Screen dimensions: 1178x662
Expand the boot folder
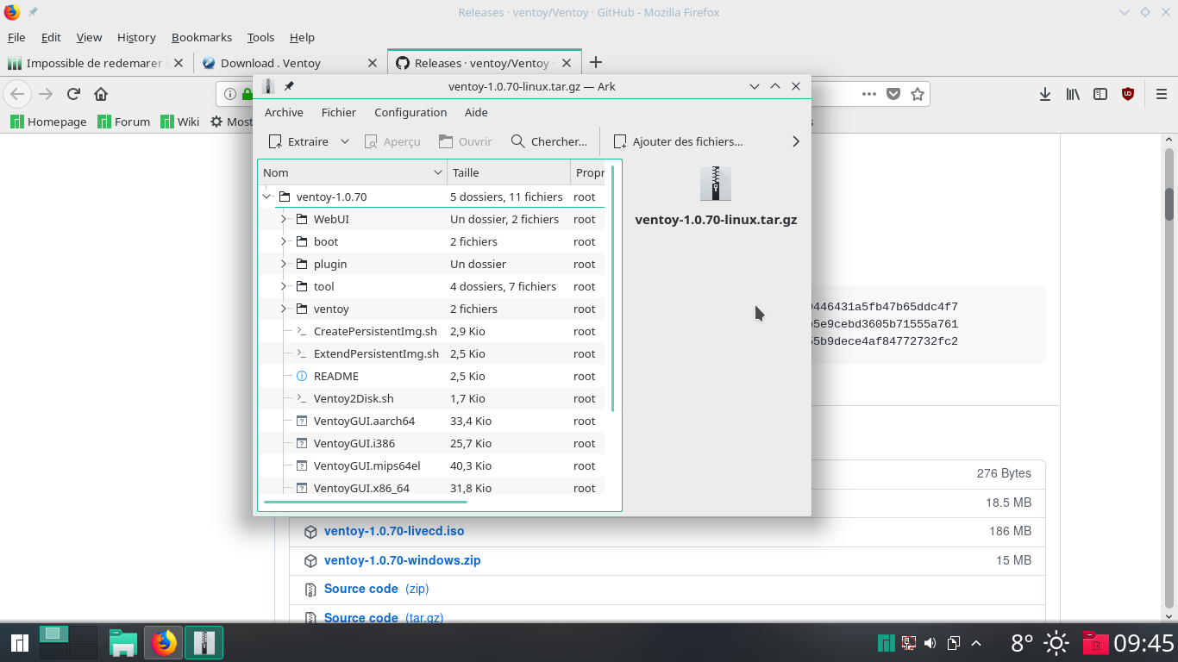(x=283, y=241)
